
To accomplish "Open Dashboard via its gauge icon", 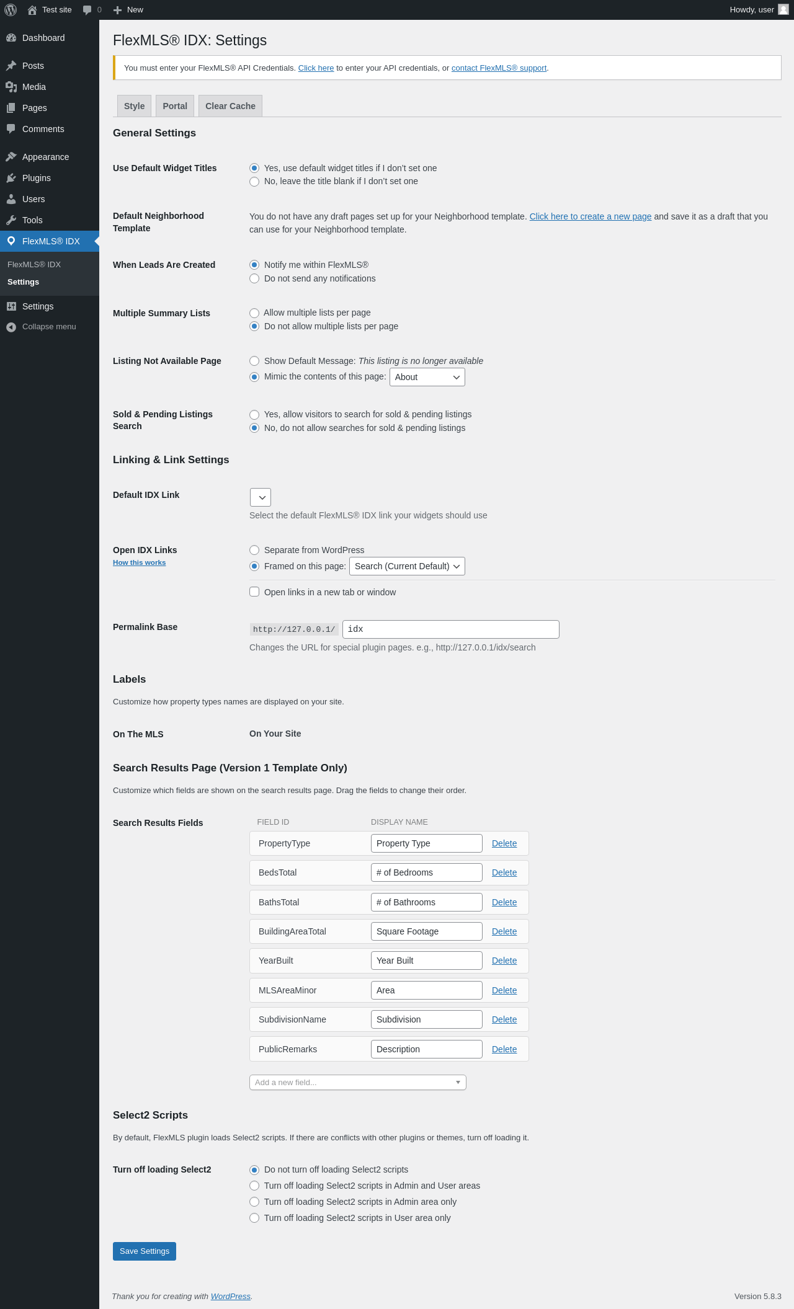I will pyautogui.click(x=11, y=38).
